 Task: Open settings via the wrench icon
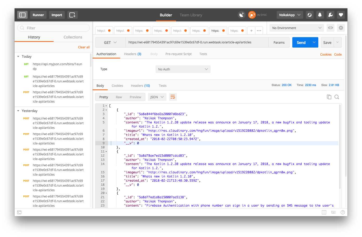330,15
